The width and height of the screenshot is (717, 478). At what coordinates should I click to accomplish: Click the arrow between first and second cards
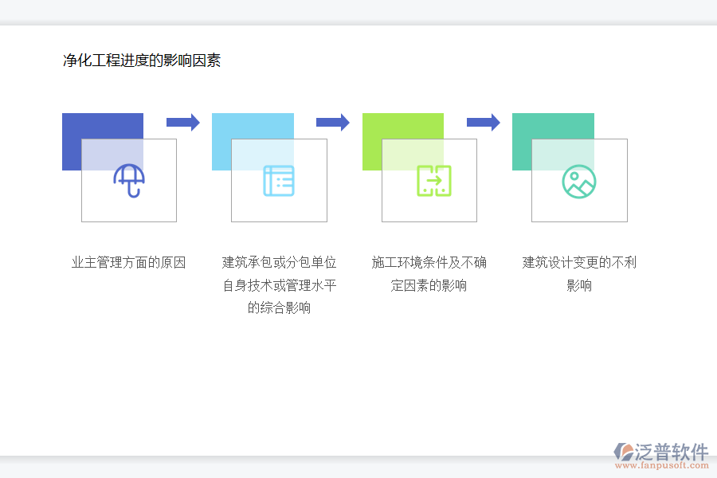click(x=184, y=123)
